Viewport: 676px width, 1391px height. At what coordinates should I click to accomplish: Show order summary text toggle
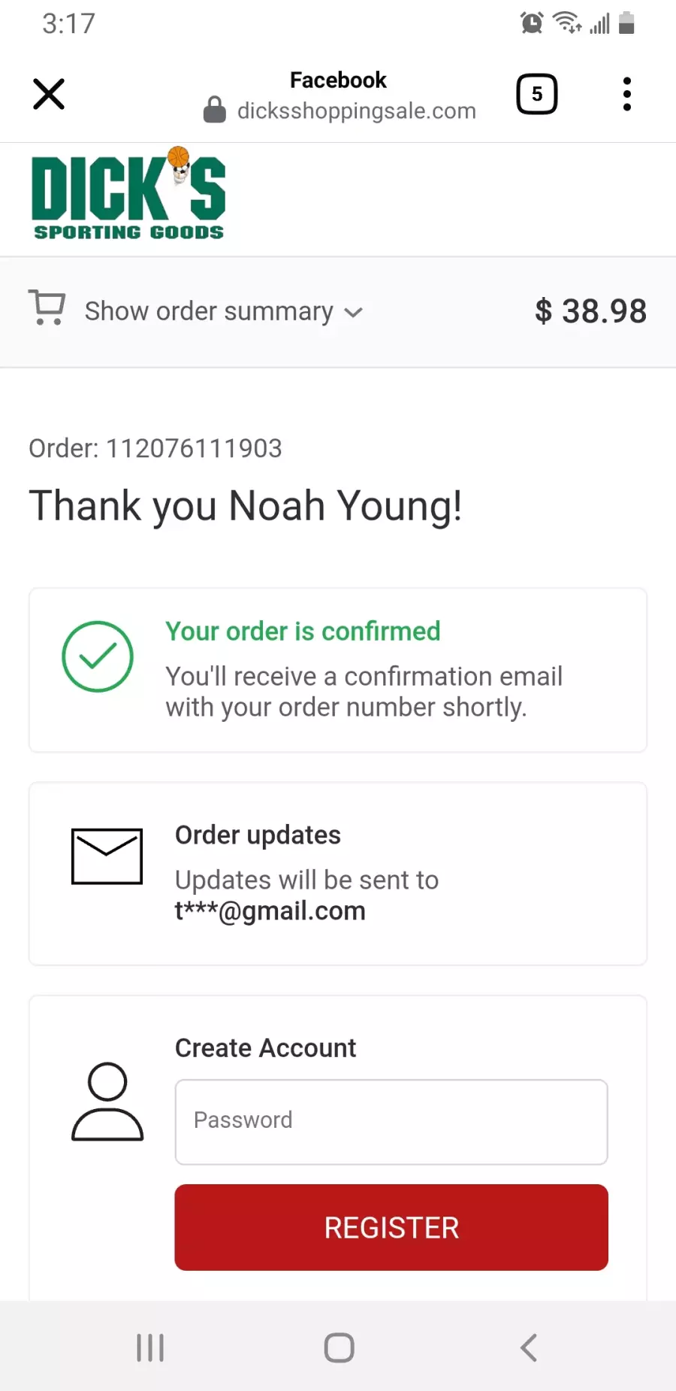click(x=209, y=311)
